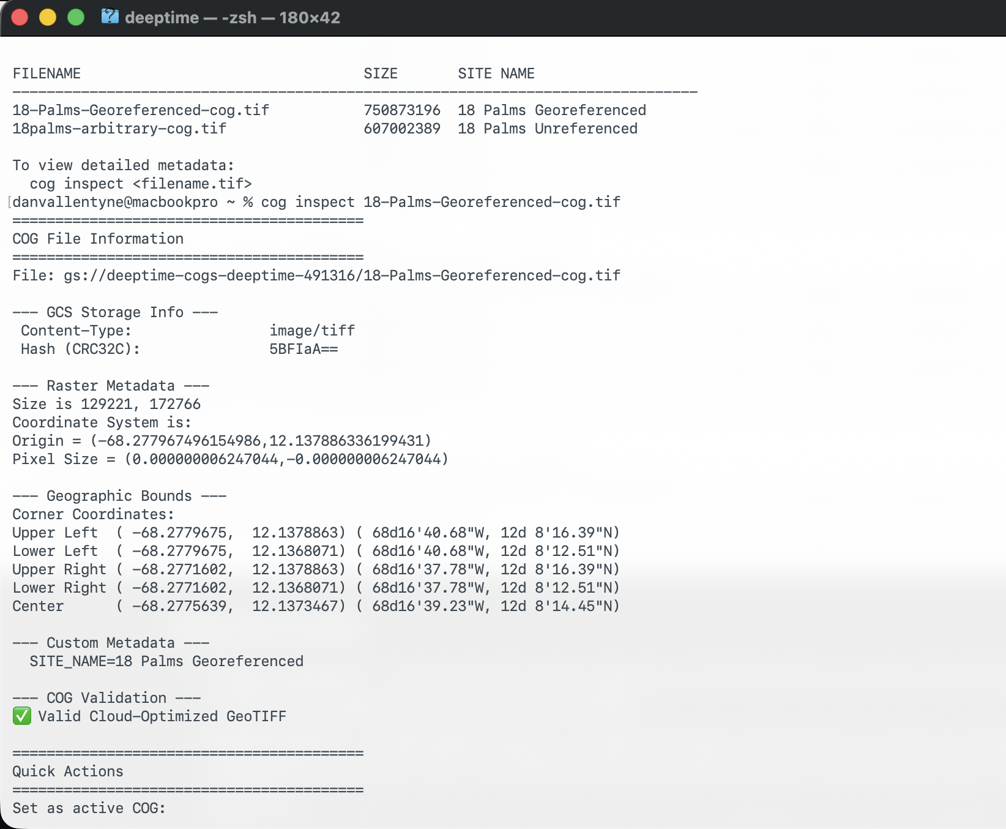Image resolution: width=1006 pixels, height=829 pixels.
Task: Click the image/tiff content type value
Action: click(312, 331)
